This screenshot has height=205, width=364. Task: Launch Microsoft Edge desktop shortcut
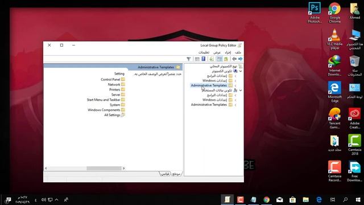click(334, 92)
